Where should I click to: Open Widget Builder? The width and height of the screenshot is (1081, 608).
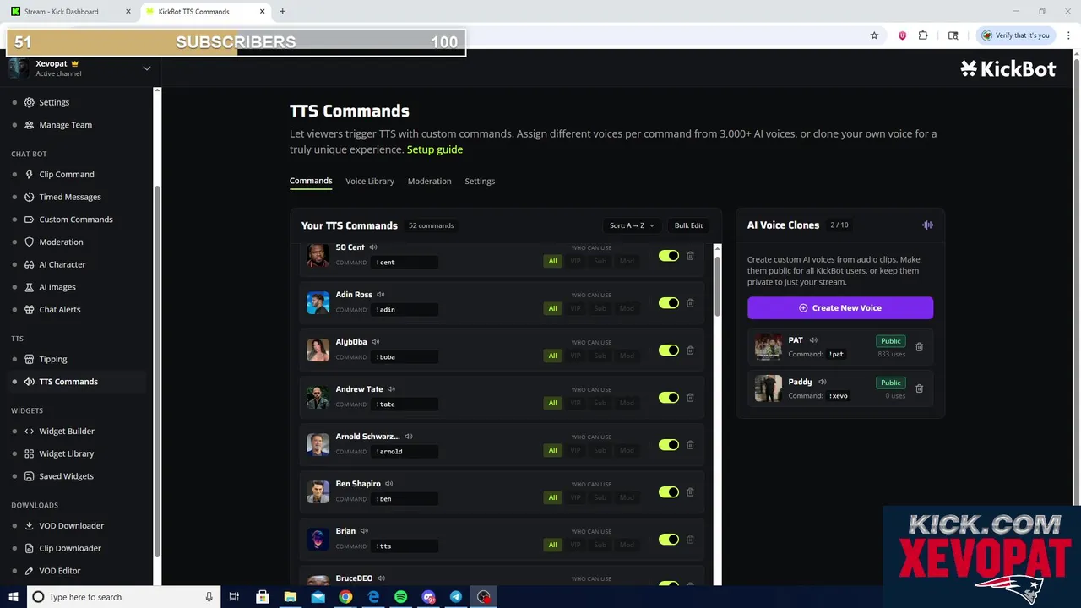pos(67,431)
